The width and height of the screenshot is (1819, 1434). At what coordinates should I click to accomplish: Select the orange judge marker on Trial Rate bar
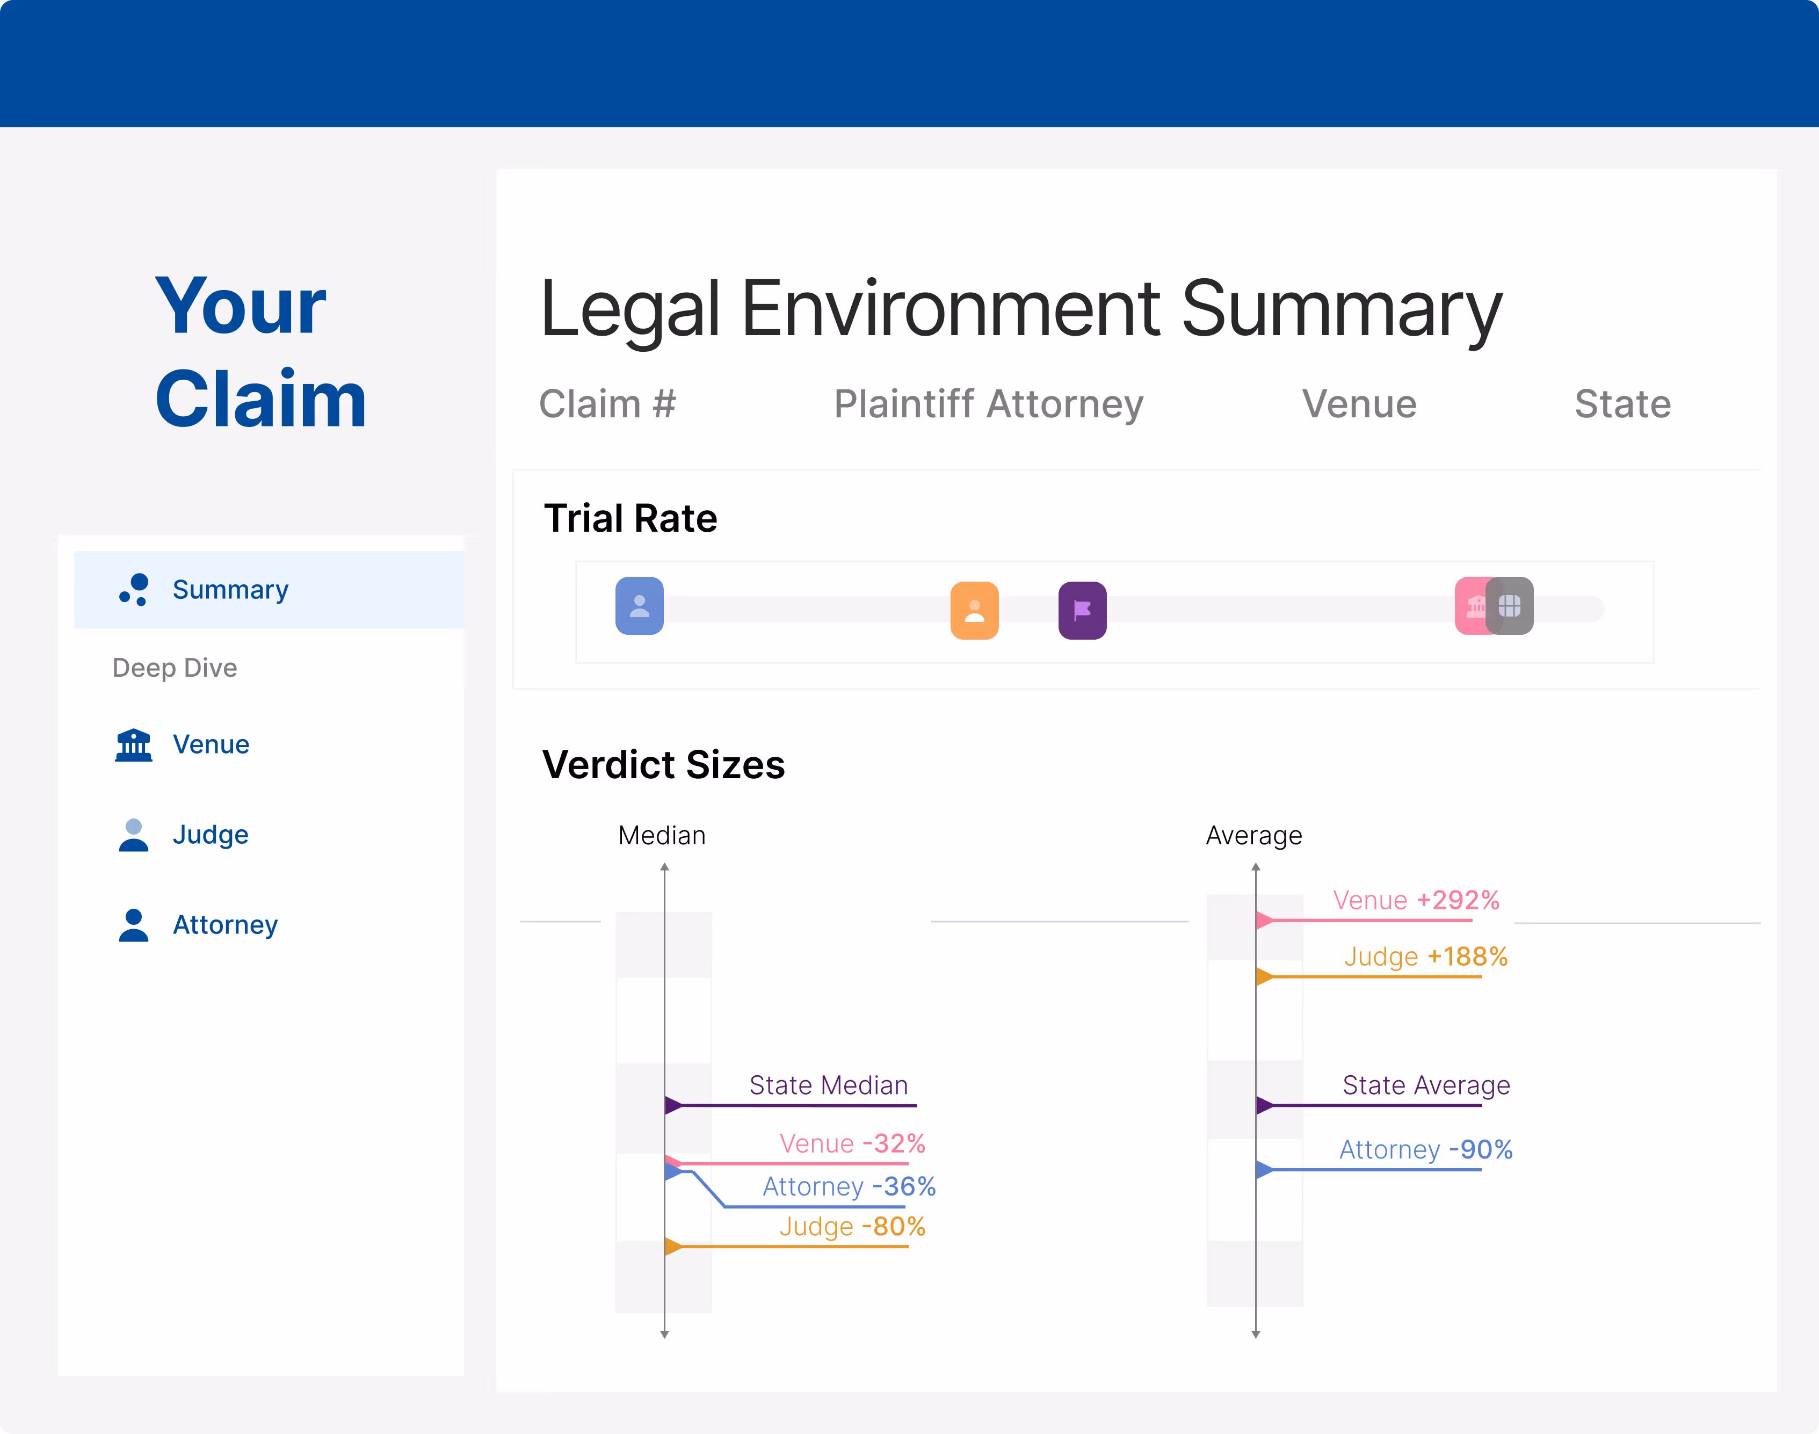pos(974,610)
